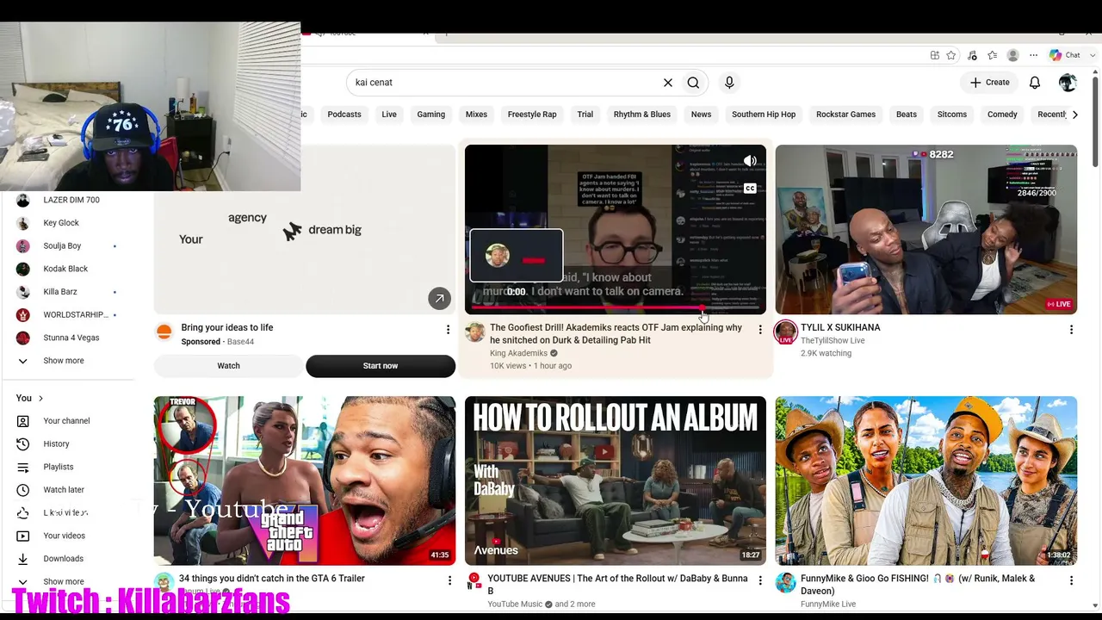Image resolution: width=1102 pixels, height=620 pixels.
Task: Open the Watch later icon in the sidebar
Action: coord(23,490)
